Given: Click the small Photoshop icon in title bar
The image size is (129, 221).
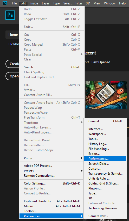Looking at the screenshot, I should (x=5, y=3).
